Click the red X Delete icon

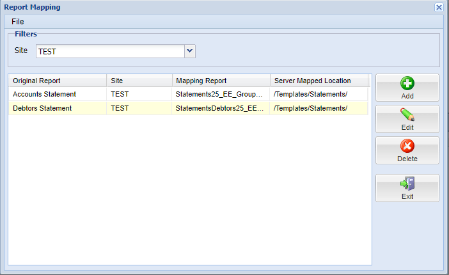pos(407,146)
